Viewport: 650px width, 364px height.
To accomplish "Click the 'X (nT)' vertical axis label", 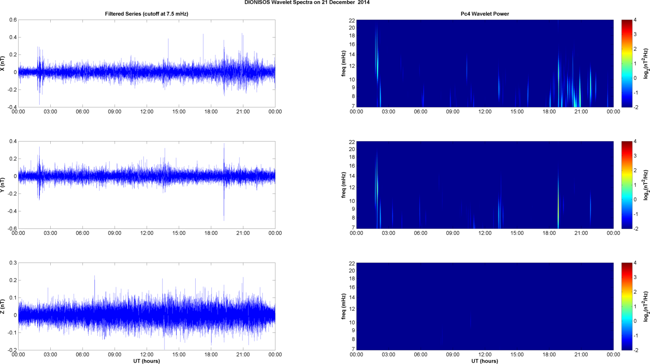I will 3,64.
